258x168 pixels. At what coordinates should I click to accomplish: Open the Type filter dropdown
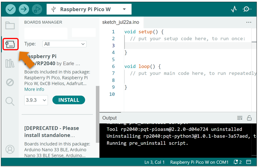(x=64, y=44)
